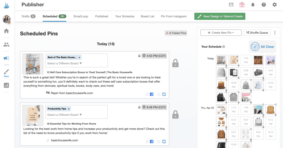Select the Scheduled tab
This screenshot has width=283, height=148.
click(x=54, y=16)
